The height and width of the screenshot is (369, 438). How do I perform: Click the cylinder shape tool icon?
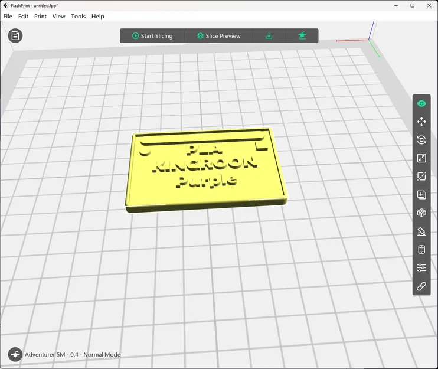(421, 250)
